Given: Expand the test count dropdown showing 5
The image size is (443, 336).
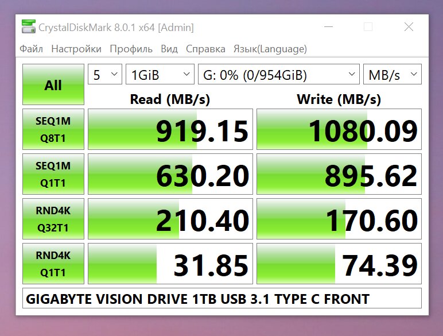Looking at the screenshot, I should 105,75.
